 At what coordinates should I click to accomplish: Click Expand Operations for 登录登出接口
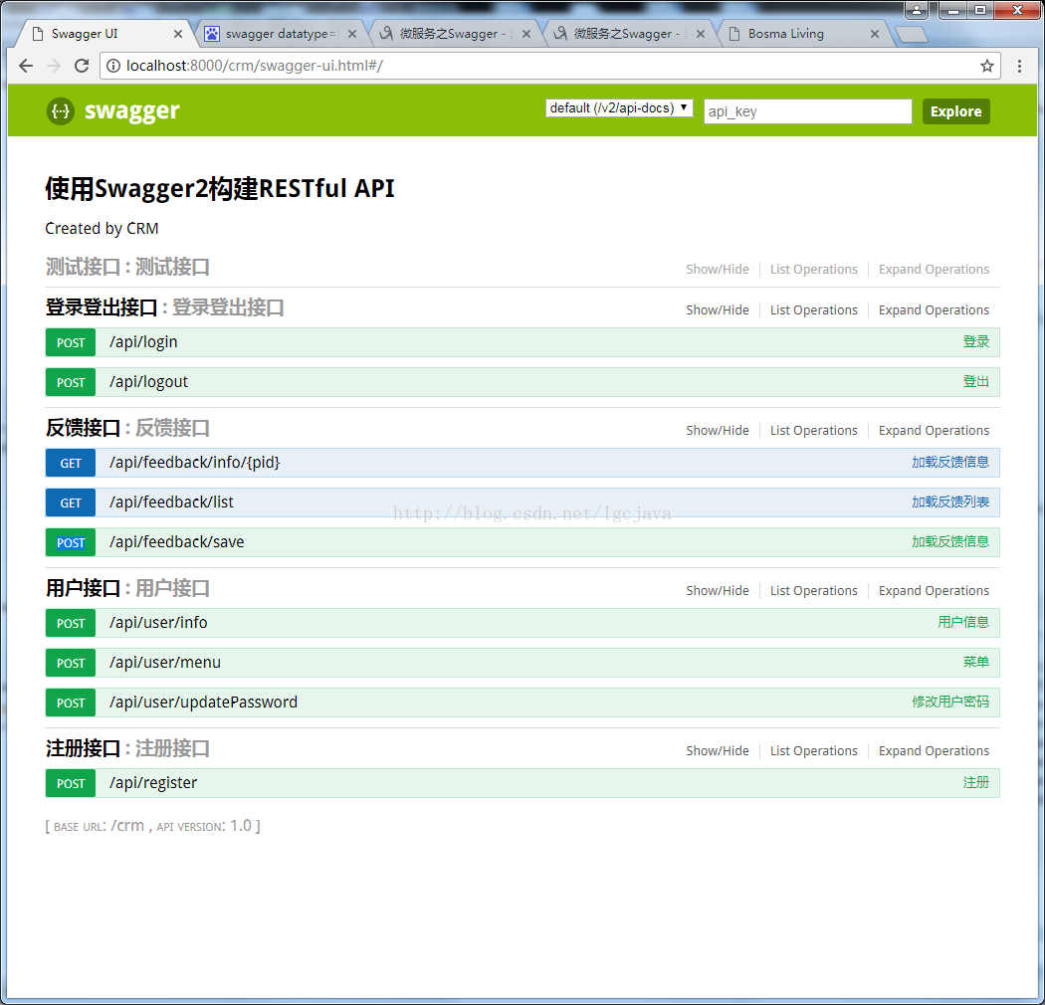point(934,309)
